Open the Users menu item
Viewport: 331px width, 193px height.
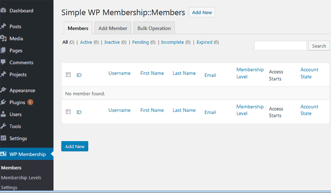(15, 114)
